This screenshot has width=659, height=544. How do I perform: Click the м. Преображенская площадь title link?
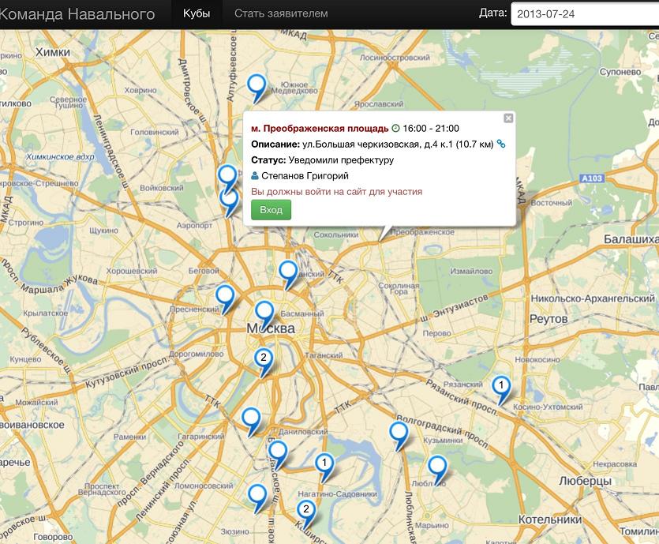(x=320, y=128)
